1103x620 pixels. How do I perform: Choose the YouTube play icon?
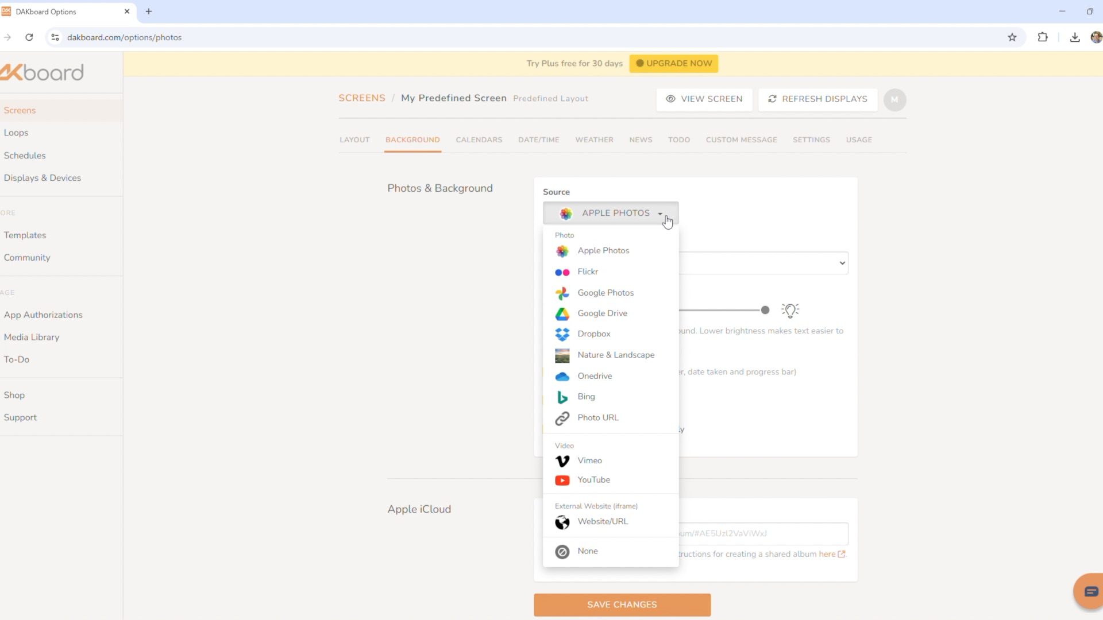[562, 480]
